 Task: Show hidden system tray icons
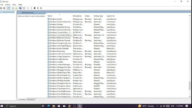pos(157,106)
